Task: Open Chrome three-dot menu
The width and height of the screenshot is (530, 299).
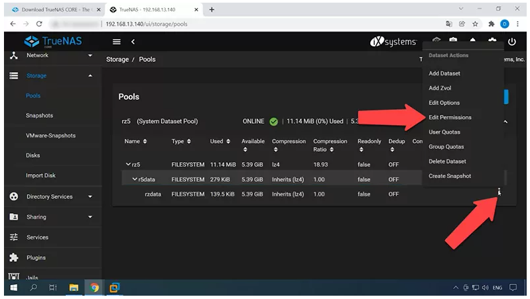Action: 517,24
